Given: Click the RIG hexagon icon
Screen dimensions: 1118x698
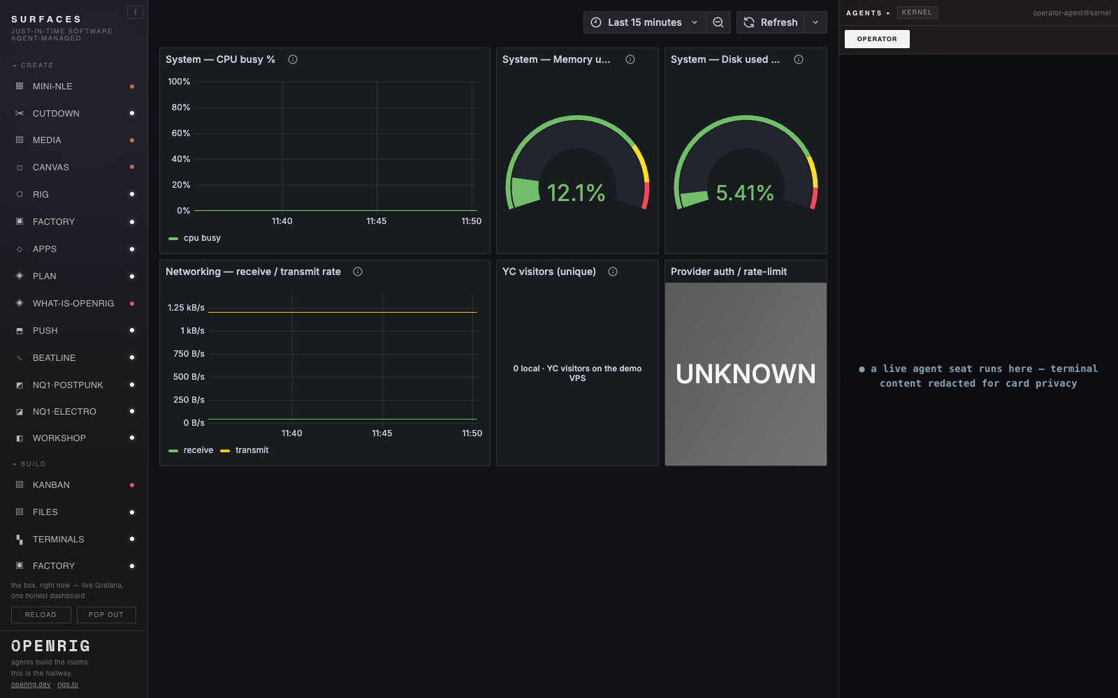Looking at the screenshot, I should click(x=20, y=194).
